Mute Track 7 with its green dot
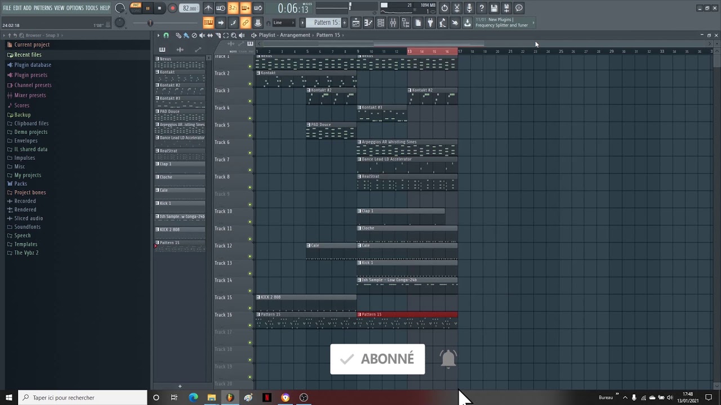The height and width of the screenshot is (405, 721). 250,170
